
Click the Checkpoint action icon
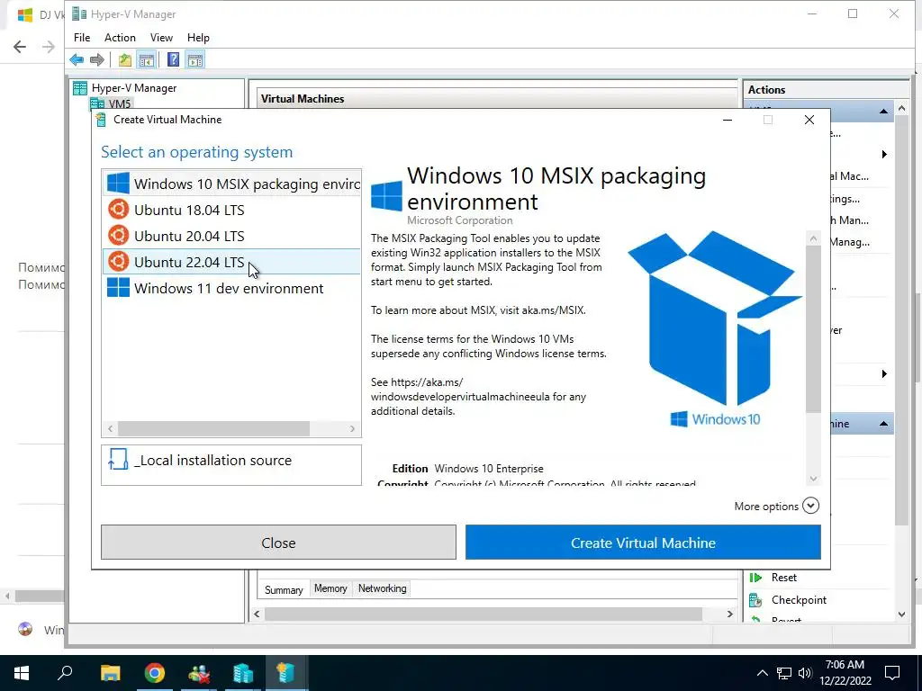[755, 600]
